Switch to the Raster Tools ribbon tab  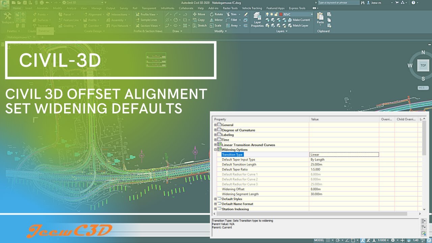click(230, 8)
